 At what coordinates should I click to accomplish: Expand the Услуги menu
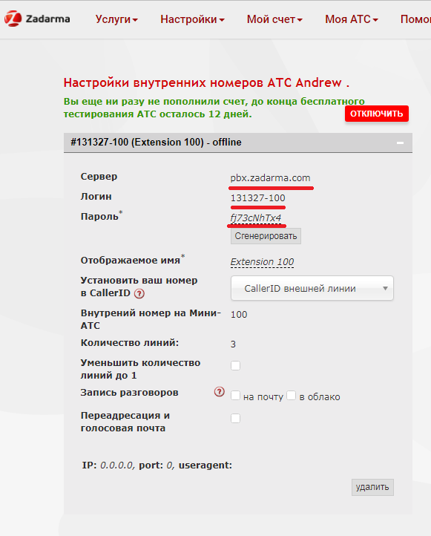[116, 19]
